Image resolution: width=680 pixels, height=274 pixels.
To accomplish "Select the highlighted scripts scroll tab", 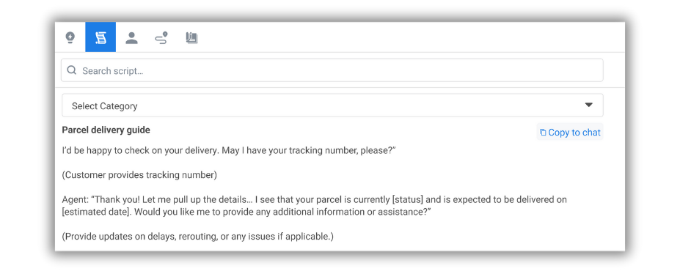I will 100,37.
